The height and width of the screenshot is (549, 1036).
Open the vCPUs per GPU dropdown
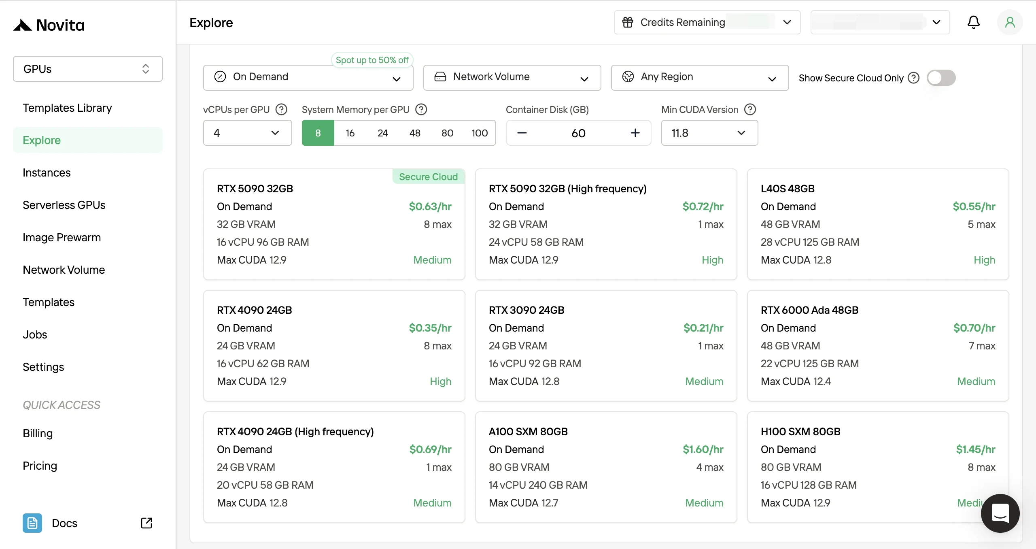coord(247,133)
